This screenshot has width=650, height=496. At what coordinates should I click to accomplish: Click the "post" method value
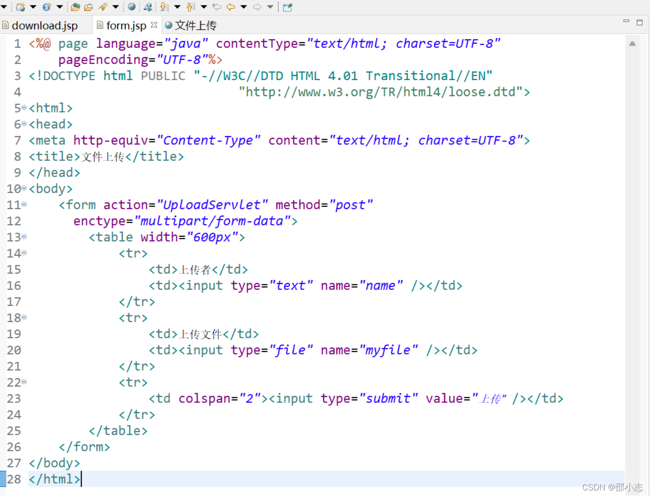(351, 205)
